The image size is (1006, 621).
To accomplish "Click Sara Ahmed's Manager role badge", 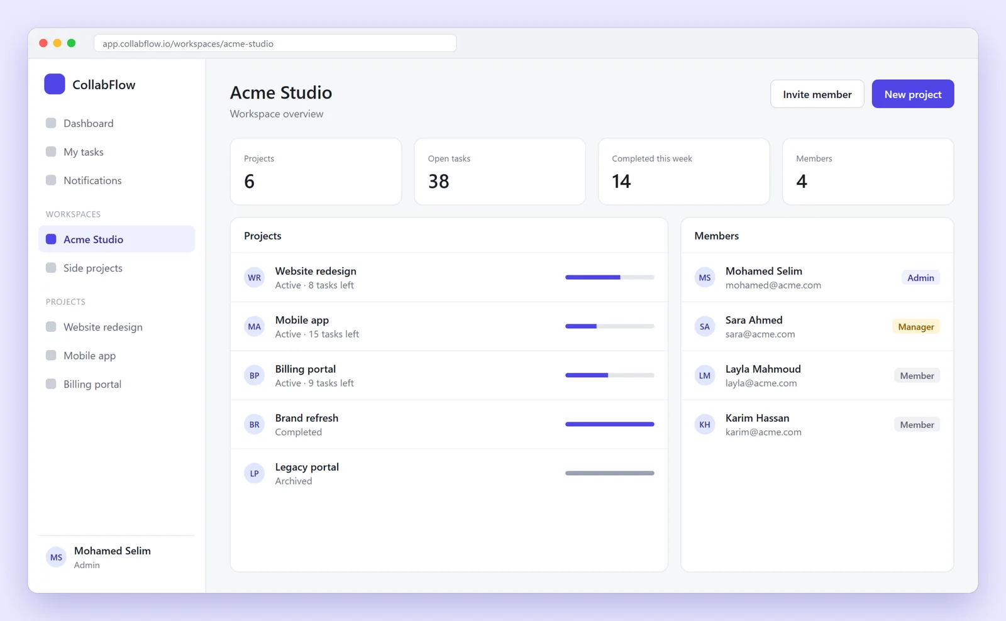I will point(915,326).
